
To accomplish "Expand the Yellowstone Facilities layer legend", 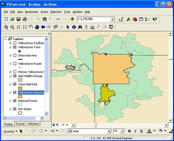I will (x=10, y=43).
